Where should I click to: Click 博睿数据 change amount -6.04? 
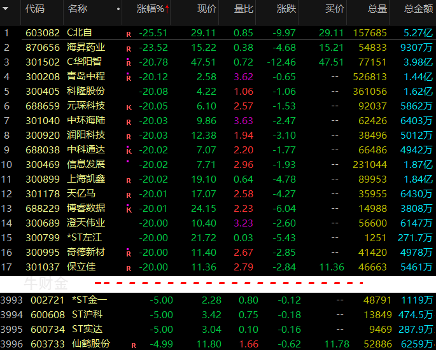click(x=284, y=209)
